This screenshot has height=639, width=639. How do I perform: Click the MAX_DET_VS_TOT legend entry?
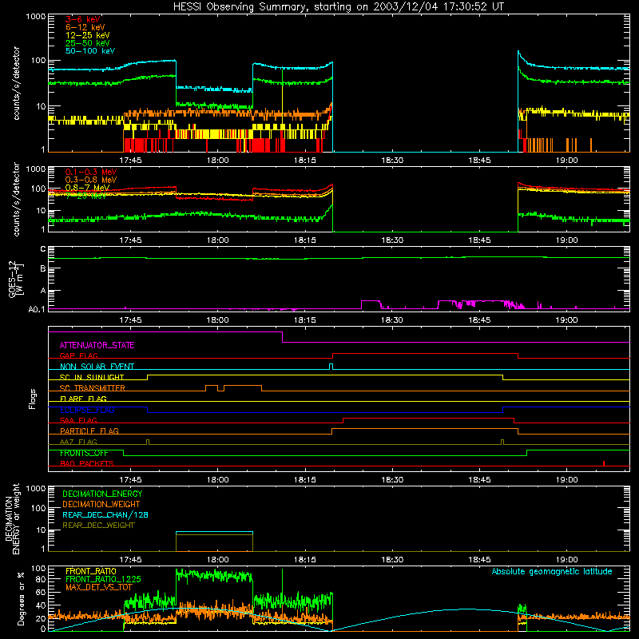[x=99, y=587]
